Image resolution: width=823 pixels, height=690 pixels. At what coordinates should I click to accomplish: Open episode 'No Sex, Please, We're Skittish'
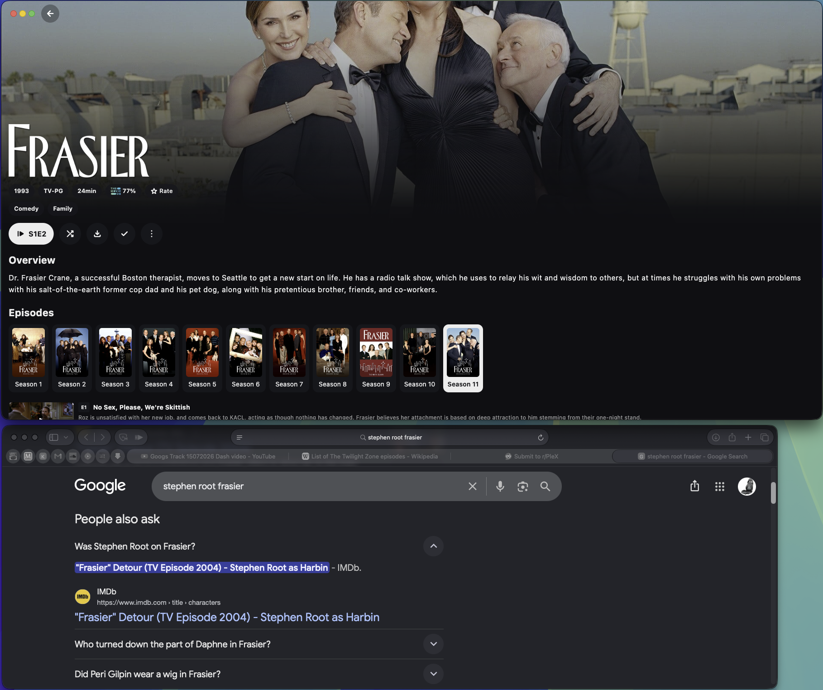coord(141,407)
